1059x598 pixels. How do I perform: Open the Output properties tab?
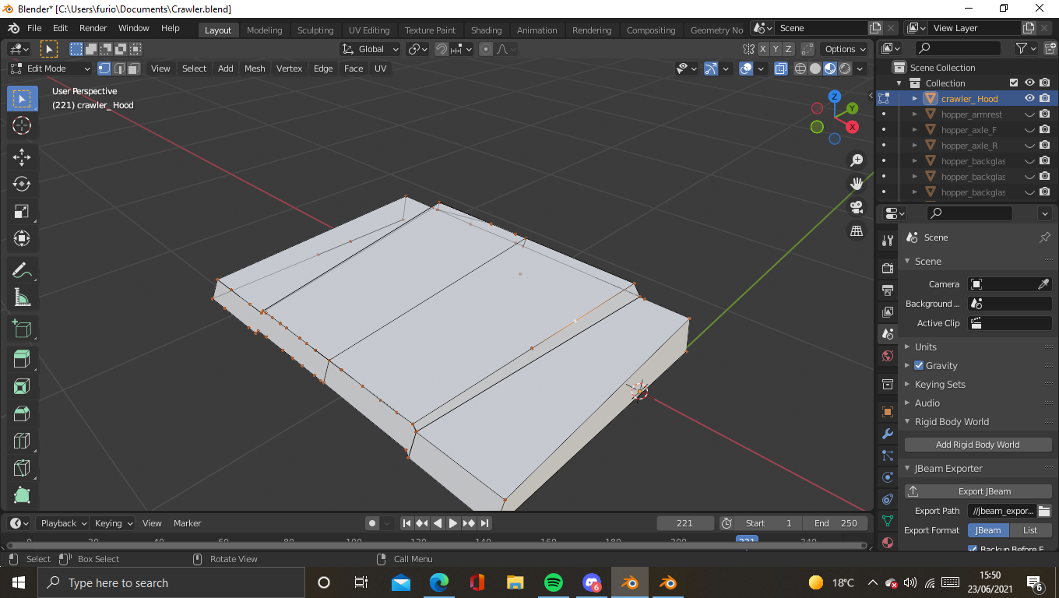coord(887,290)
